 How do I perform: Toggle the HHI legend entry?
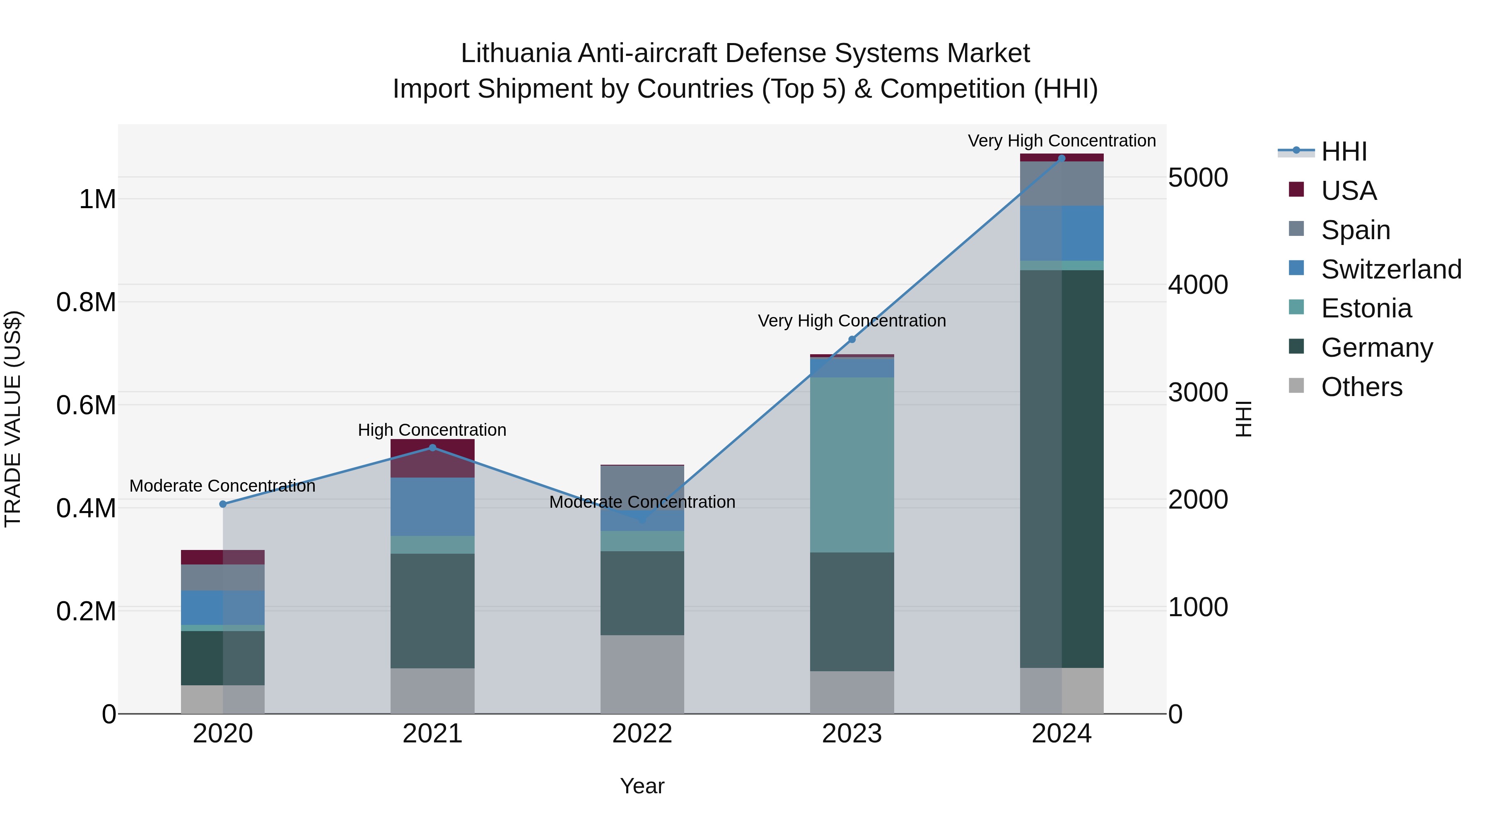coord(1323,151)
